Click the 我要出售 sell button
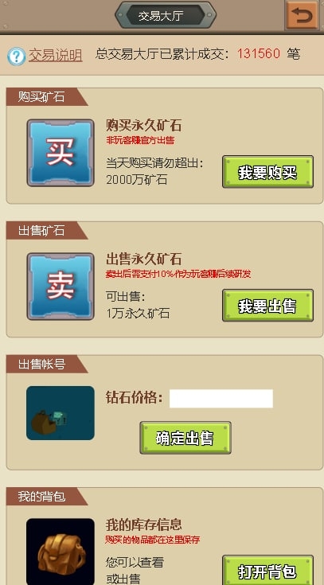Viewport: 324px width, 585px height. point(267,305)
